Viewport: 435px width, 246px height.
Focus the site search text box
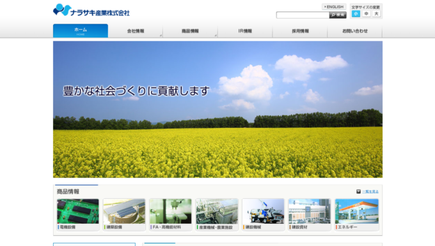point(303,15)
